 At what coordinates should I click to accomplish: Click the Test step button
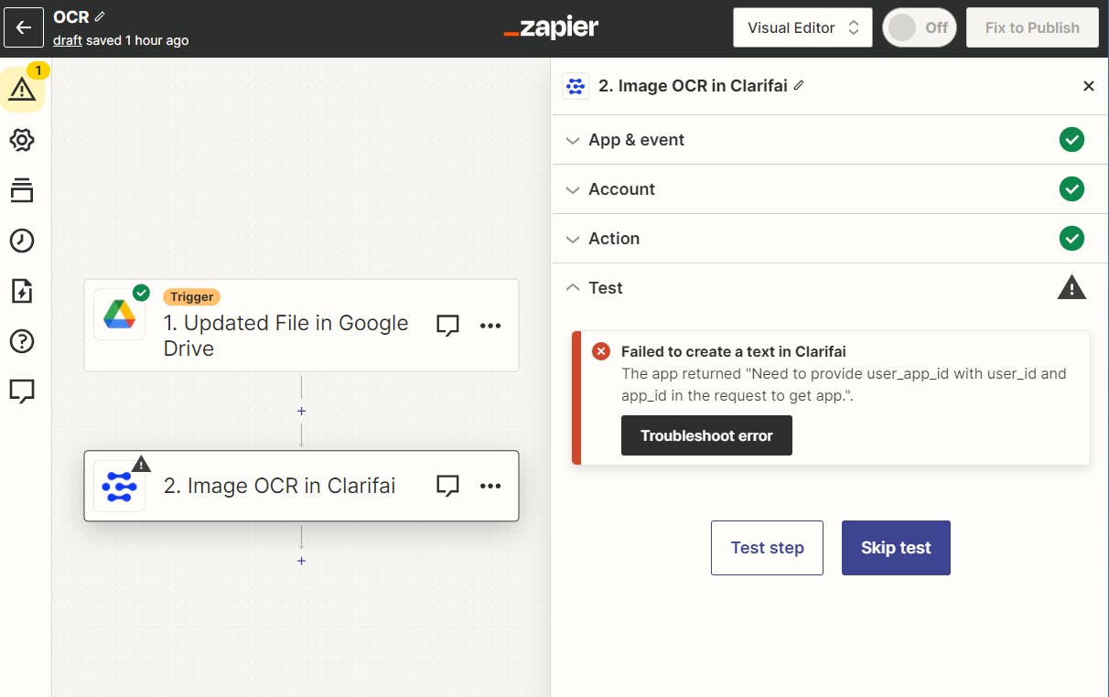point(767,548)
